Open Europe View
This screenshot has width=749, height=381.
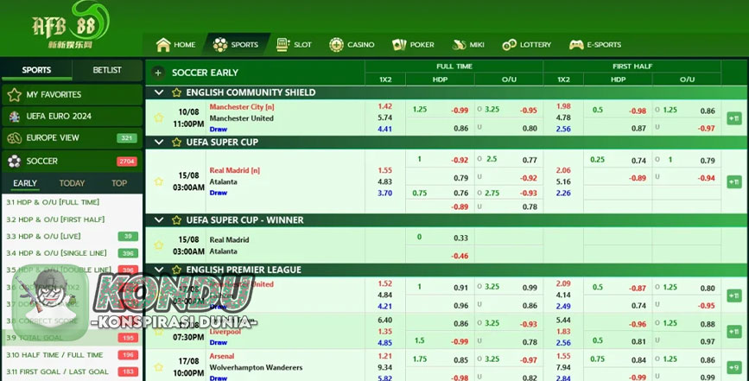[x=72, y=138]
